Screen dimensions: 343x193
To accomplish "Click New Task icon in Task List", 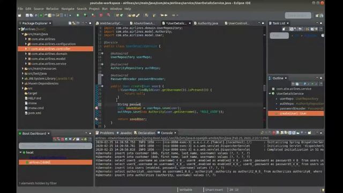I will [x=284, y=29].
